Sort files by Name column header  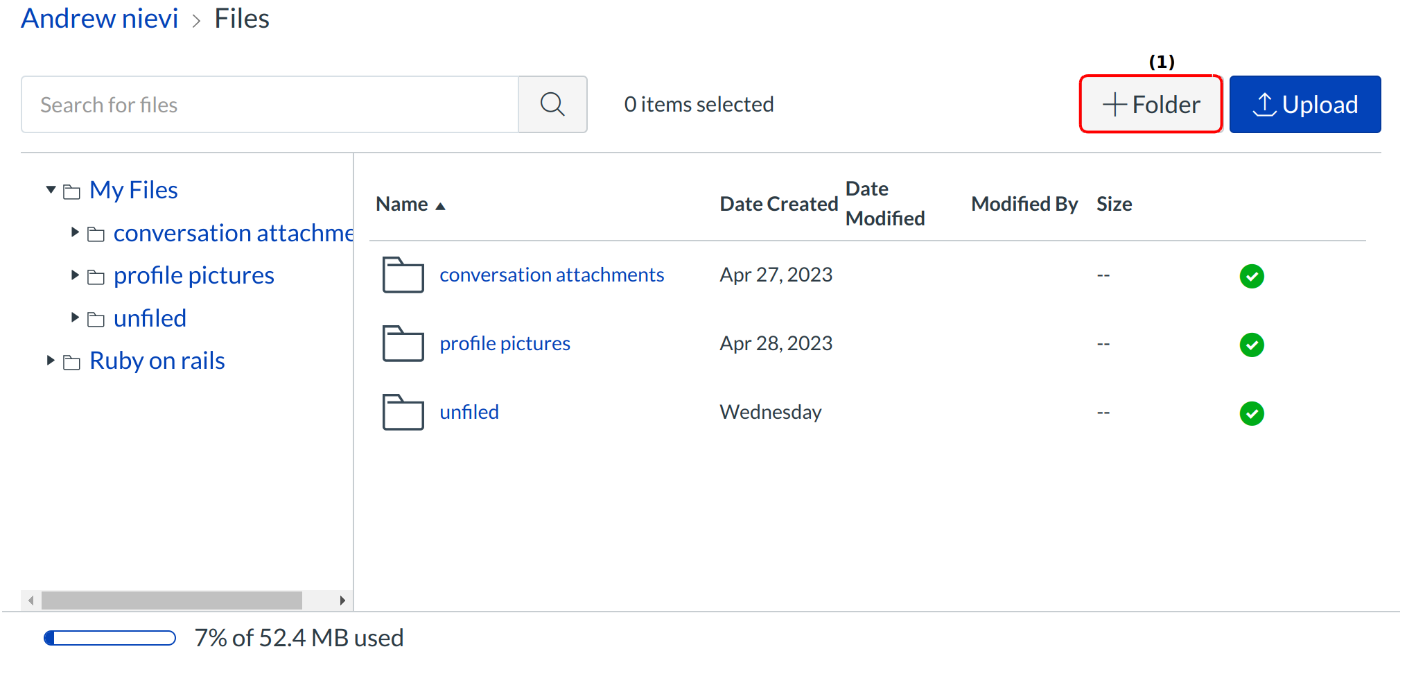[402, 205]
